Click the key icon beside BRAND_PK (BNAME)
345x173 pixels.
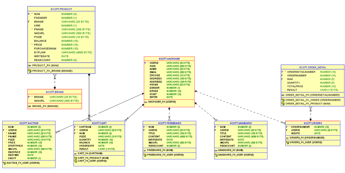click(x=30, y=106)
